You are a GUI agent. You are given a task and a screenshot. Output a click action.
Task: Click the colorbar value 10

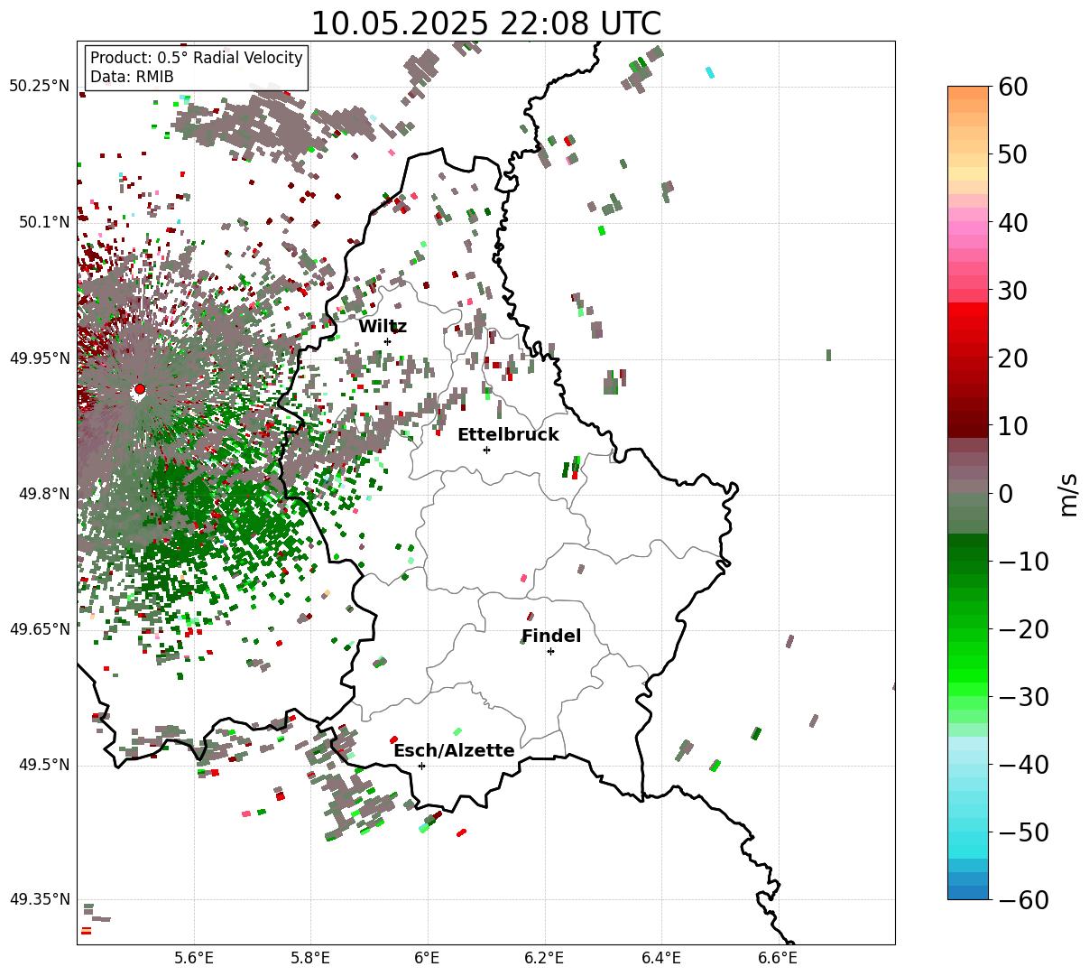[x=1012, y=426]
